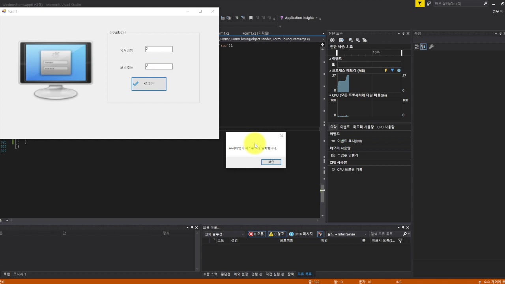Click the Application Insights lightbulb icon
Viewport: 505px width, 284px height.
pos(282,18)
